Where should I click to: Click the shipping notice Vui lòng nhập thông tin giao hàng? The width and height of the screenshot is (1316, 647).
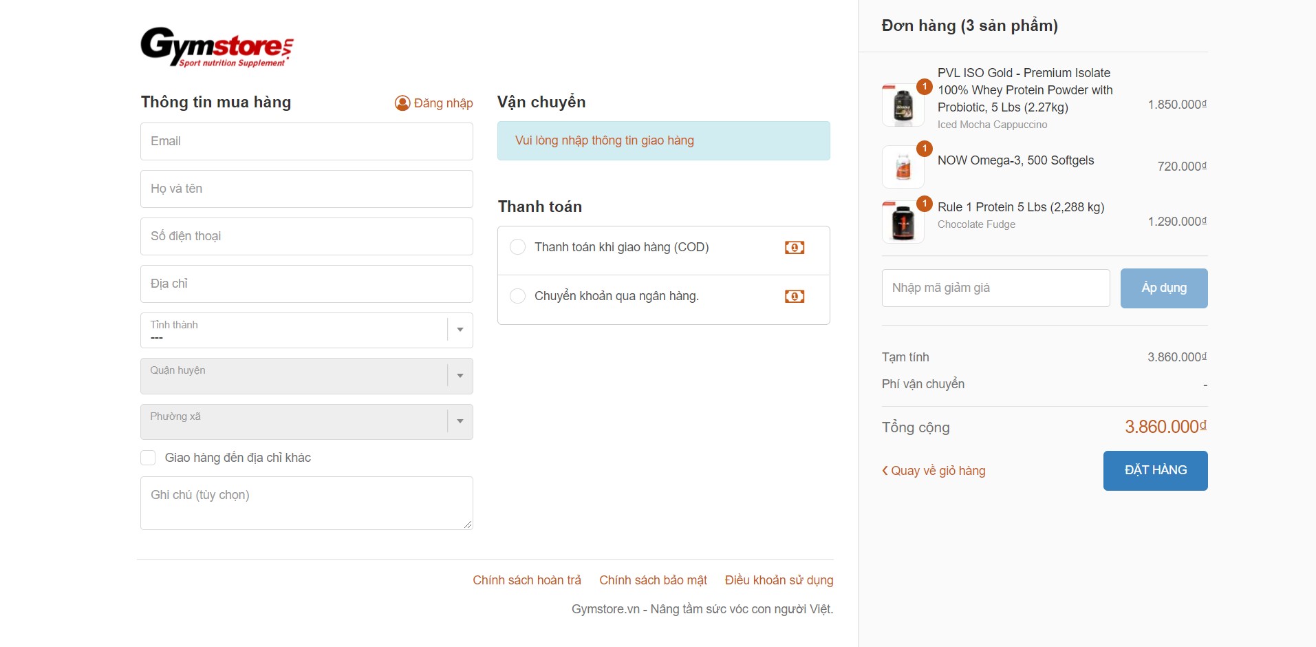(x=664, y=140)
